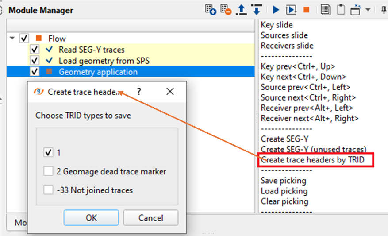The image size is (388, 236).
Task: Select Create trace headers by TRID
Action: 312,160
